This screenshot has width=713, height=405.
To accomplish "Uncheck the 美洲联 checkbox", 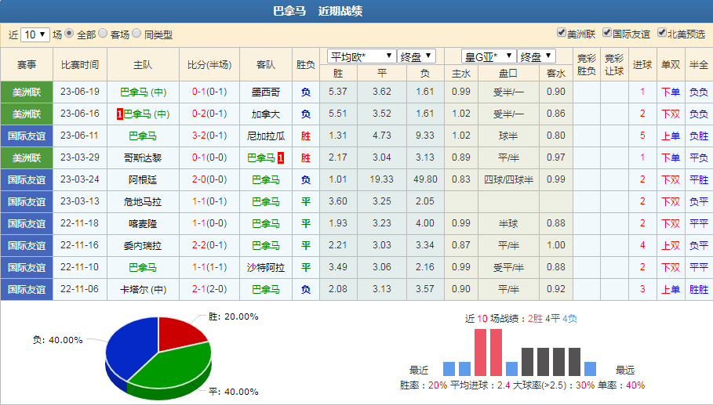I will pos(561,33).
